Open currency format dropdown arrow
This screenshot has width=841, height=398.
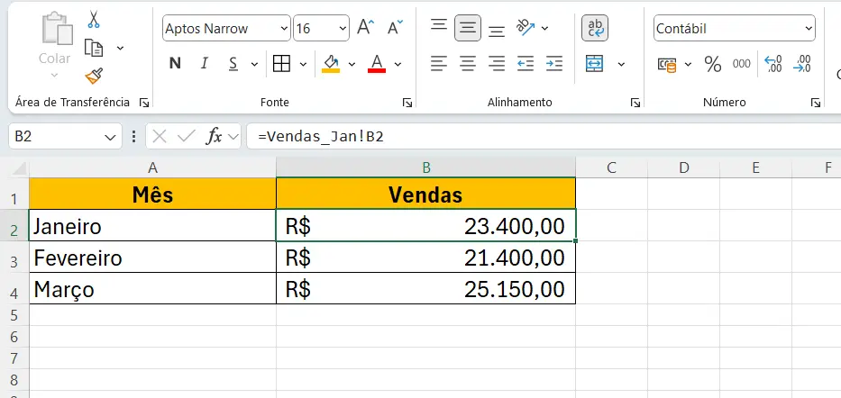[x=688, y=64]
